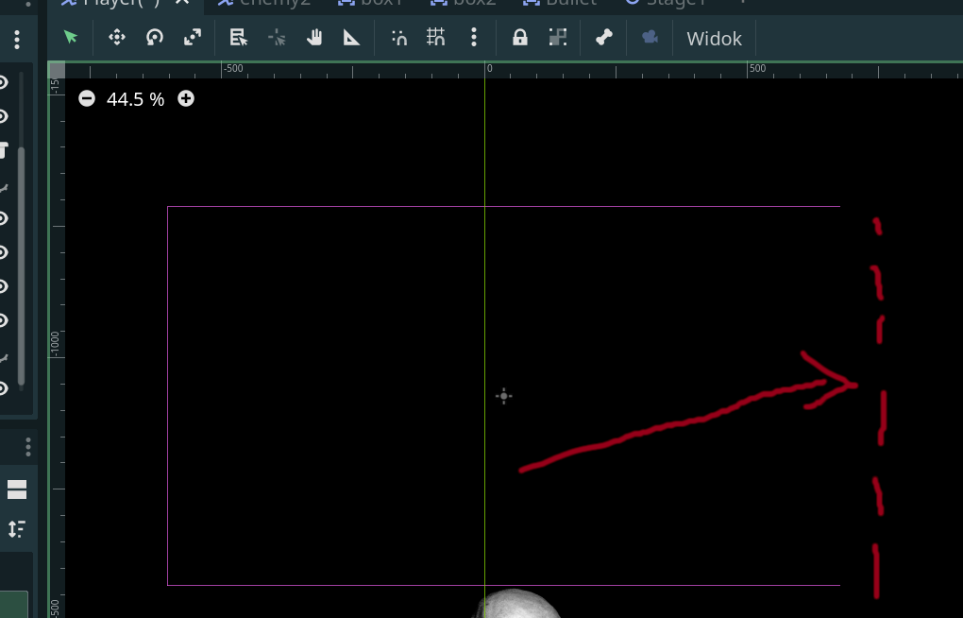Open the Widok view menu
This screenshot has width=963, height=618.
point(715,38)
